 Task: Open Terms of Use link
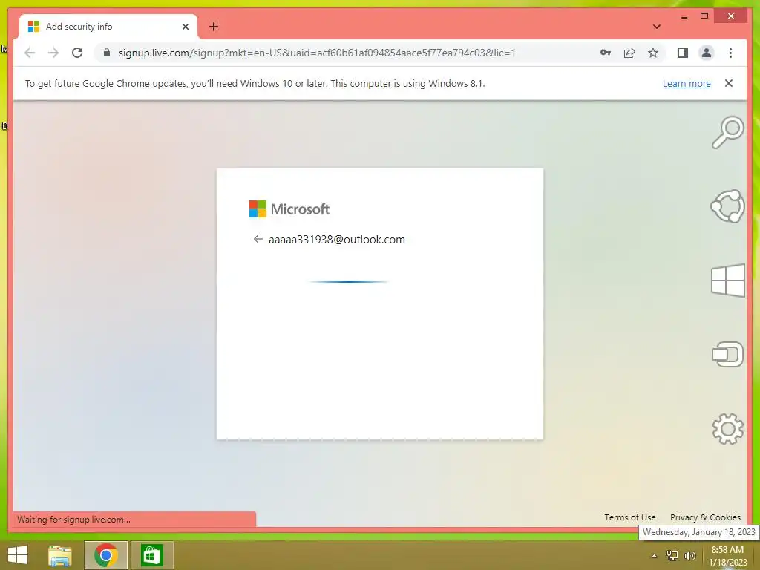click(629, 517)
